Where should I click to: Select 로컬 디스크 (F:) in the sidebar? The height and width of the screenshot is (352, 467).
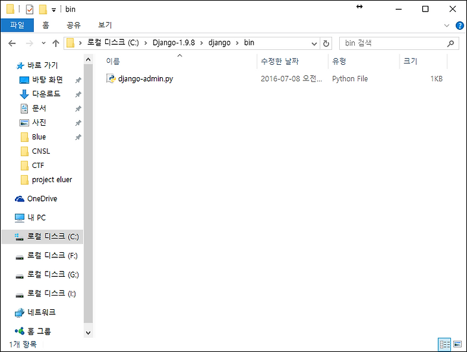pos(53,255)
